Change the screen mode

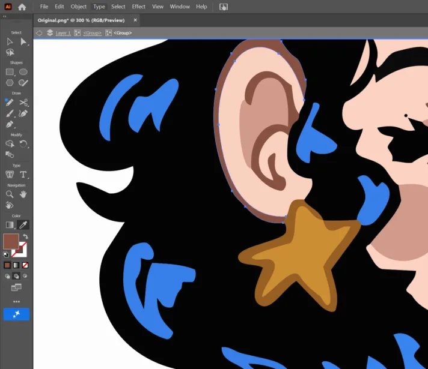[16, 287]
